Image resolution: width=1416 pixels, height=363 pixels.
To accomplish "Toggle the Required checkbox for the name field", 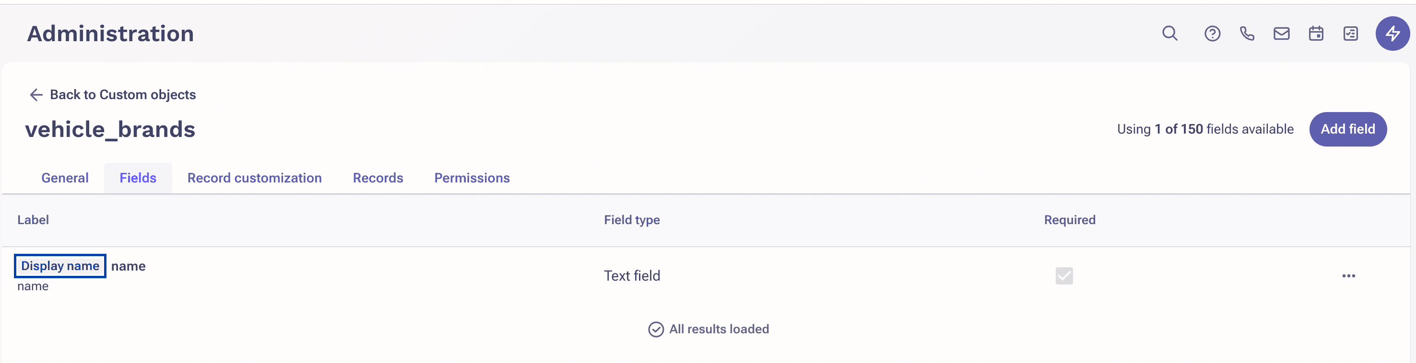I will (1064, 276).
